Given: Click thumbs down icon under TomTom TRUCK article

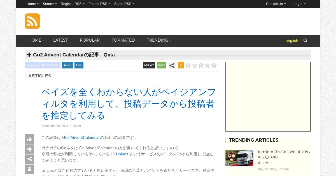Looking at the screenshot, I should (x=267, y=163).
